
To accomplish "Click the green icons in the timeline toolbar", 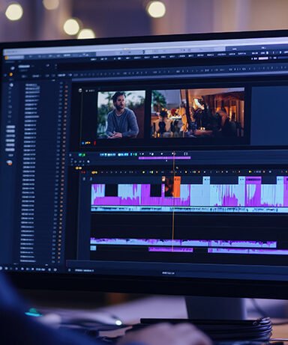I will [x=82, y=155].
